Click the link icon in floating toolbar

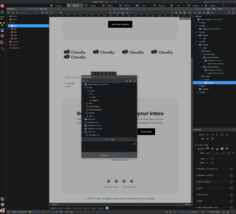[100, 74]
